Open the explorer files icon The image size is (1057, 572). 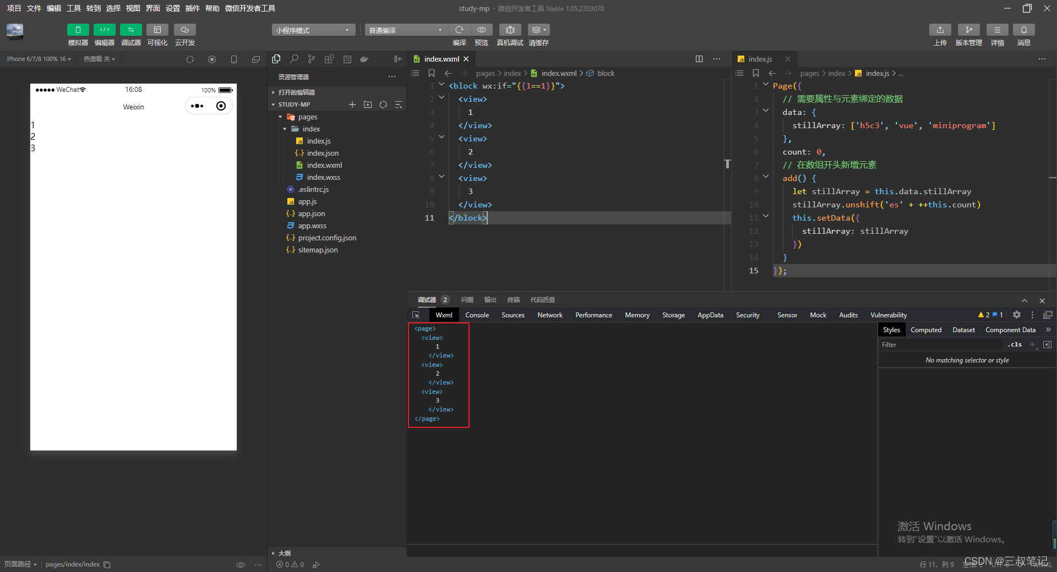point(276,59)
